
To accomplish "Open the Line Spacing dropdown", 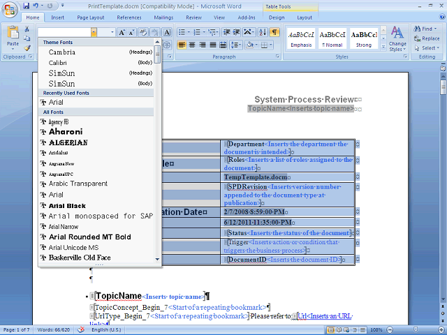I will [x=236, y=45].
